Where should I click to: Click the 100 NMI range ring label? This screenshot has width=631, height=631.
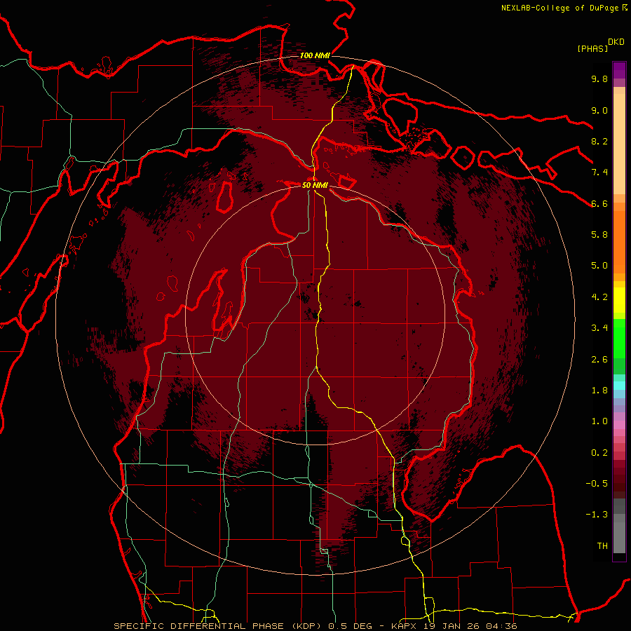(315, 55)
